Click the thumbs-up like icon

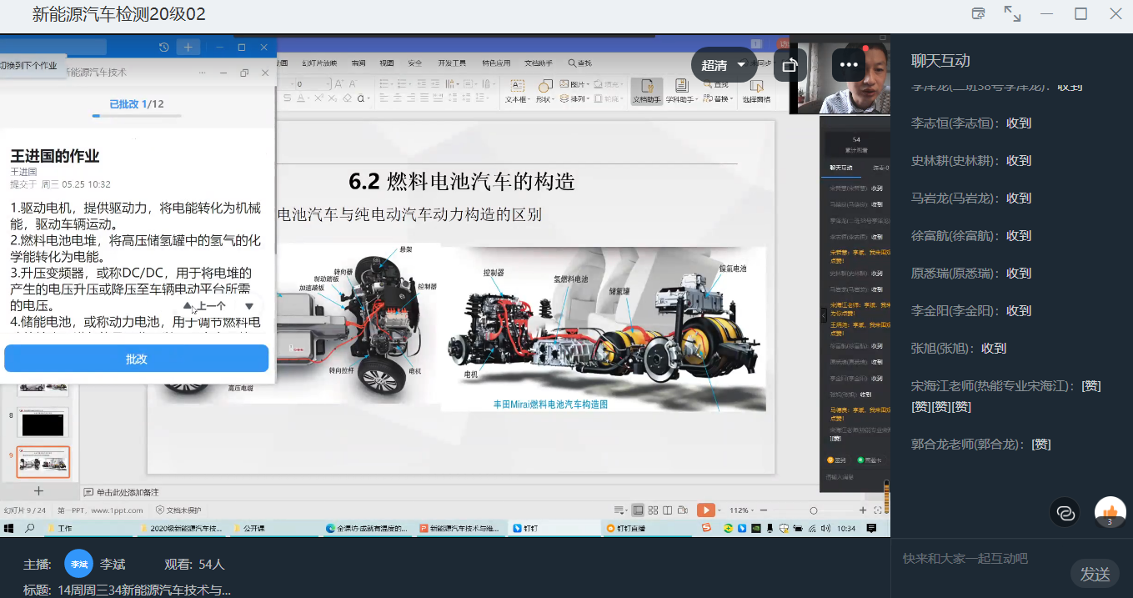[x=1110, y=512]
